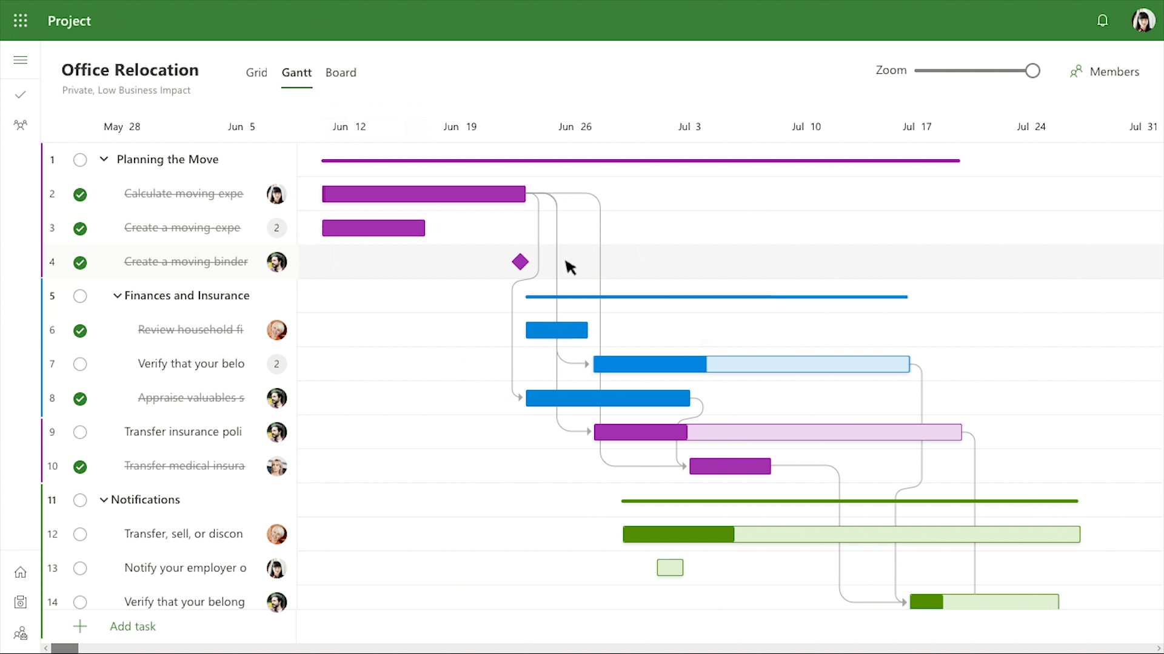Mark 'Verify that your belo' task complete
The width and height of the screenshot is (1164, 654).
tap(80, 364)
